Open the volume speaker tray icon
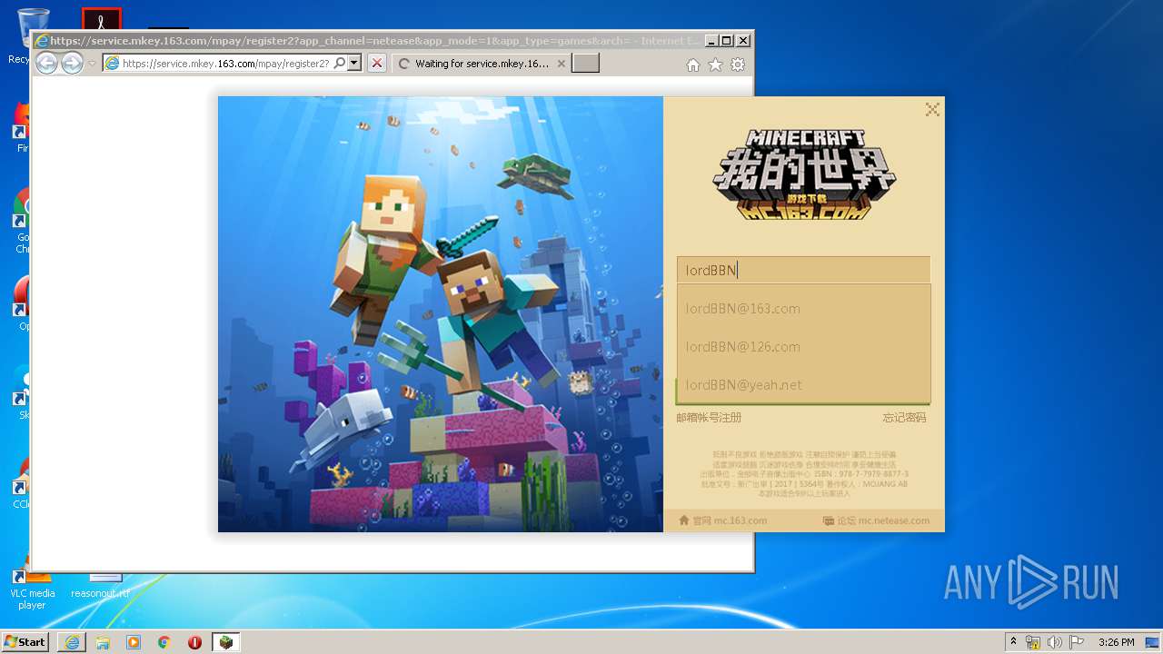1163x654 pixels. 1055,642
